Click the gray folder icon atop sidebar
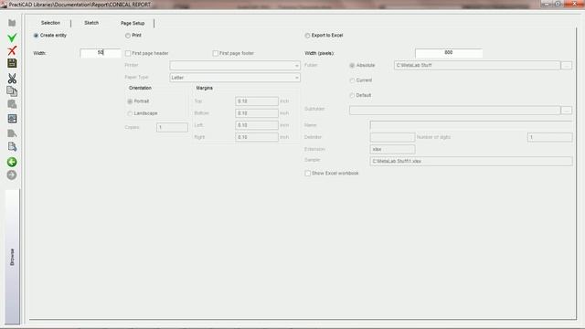This screenshot has height=329, width=585. [x=12, y=23]
